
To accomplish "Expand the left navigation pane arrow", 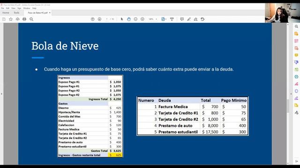I will tap(1, 94).
